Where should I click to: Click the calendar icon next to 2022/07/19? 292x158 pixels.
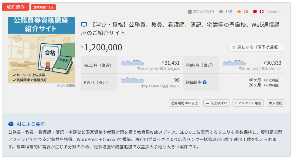pos(190,12)
